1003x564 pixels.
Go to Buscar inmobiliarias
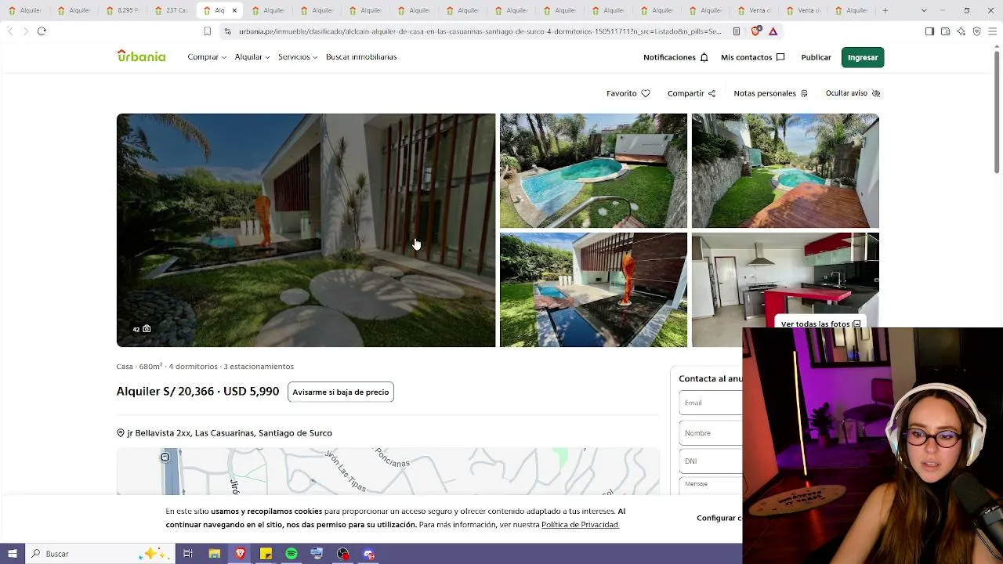(361, 57)
